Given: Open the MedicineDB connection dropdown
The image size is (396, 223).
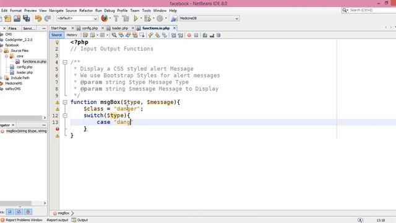Looking at the screenshot, I should [x=209, y=19].
